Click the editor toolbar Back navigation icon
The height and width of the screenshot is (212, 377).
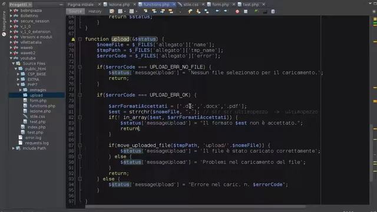point(120,11)
